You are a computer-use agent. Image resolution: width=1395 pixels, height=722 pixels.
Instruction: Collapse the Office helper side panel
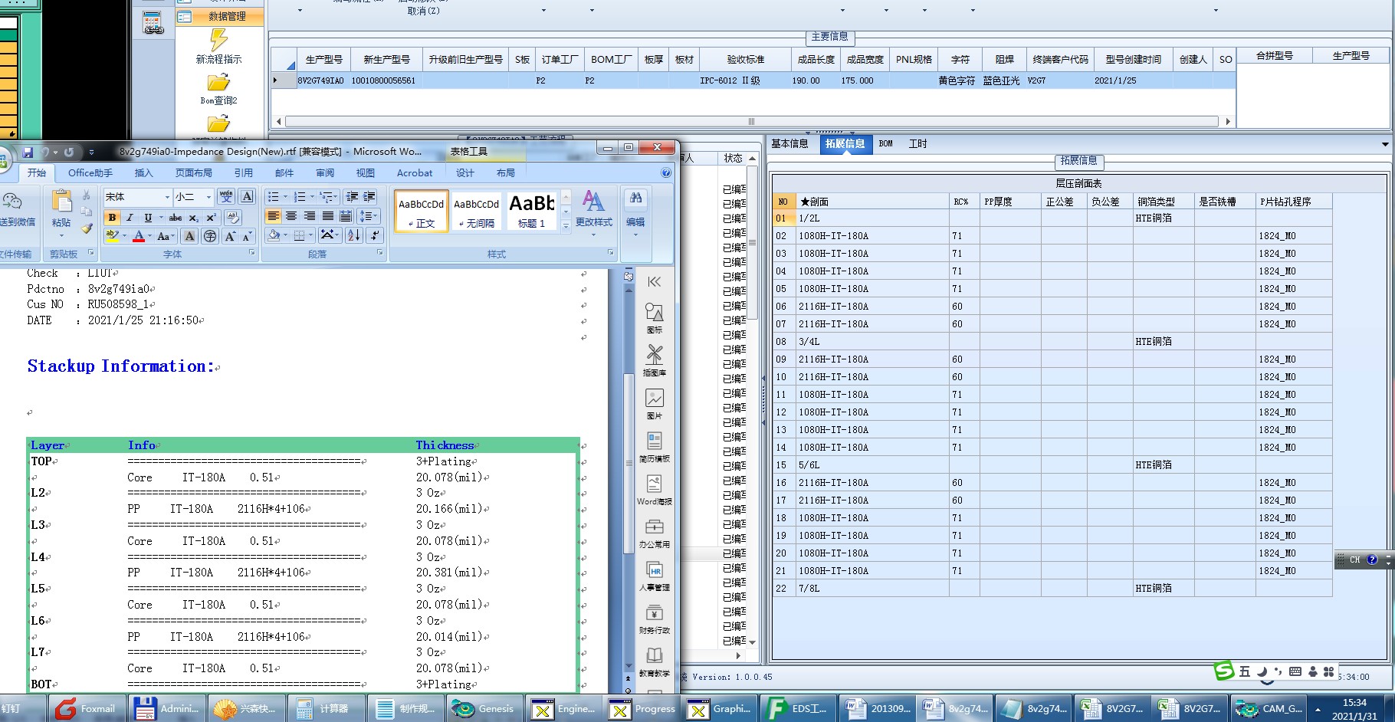pyautogui.click(x=654, y=282)
